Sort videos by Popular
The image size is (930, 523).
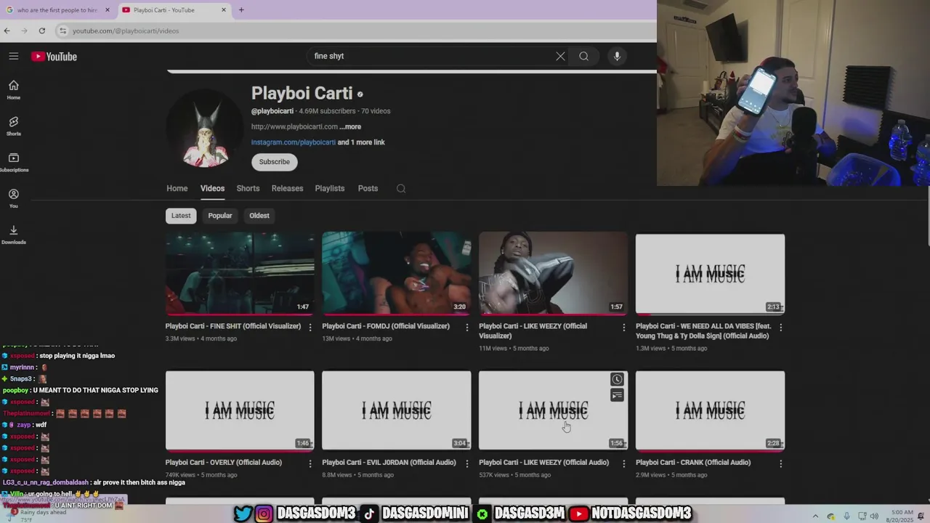(220, 216)
